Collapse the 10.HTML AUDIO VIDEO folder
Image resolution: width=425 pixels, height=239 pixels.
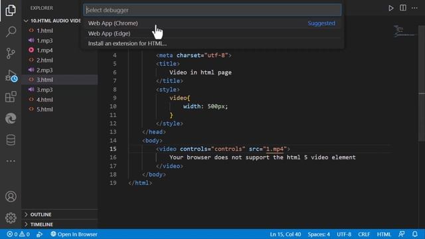(x=53, y=21)
